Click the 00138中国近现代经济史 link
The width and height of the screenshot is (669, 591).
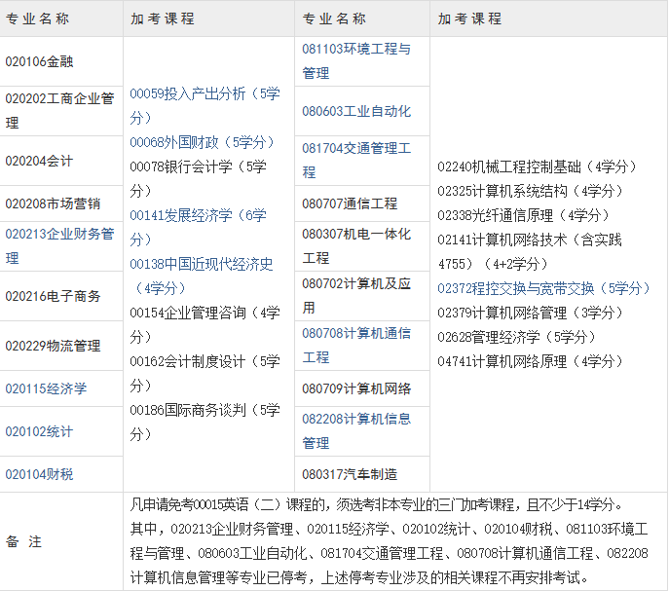coord(202,264)
